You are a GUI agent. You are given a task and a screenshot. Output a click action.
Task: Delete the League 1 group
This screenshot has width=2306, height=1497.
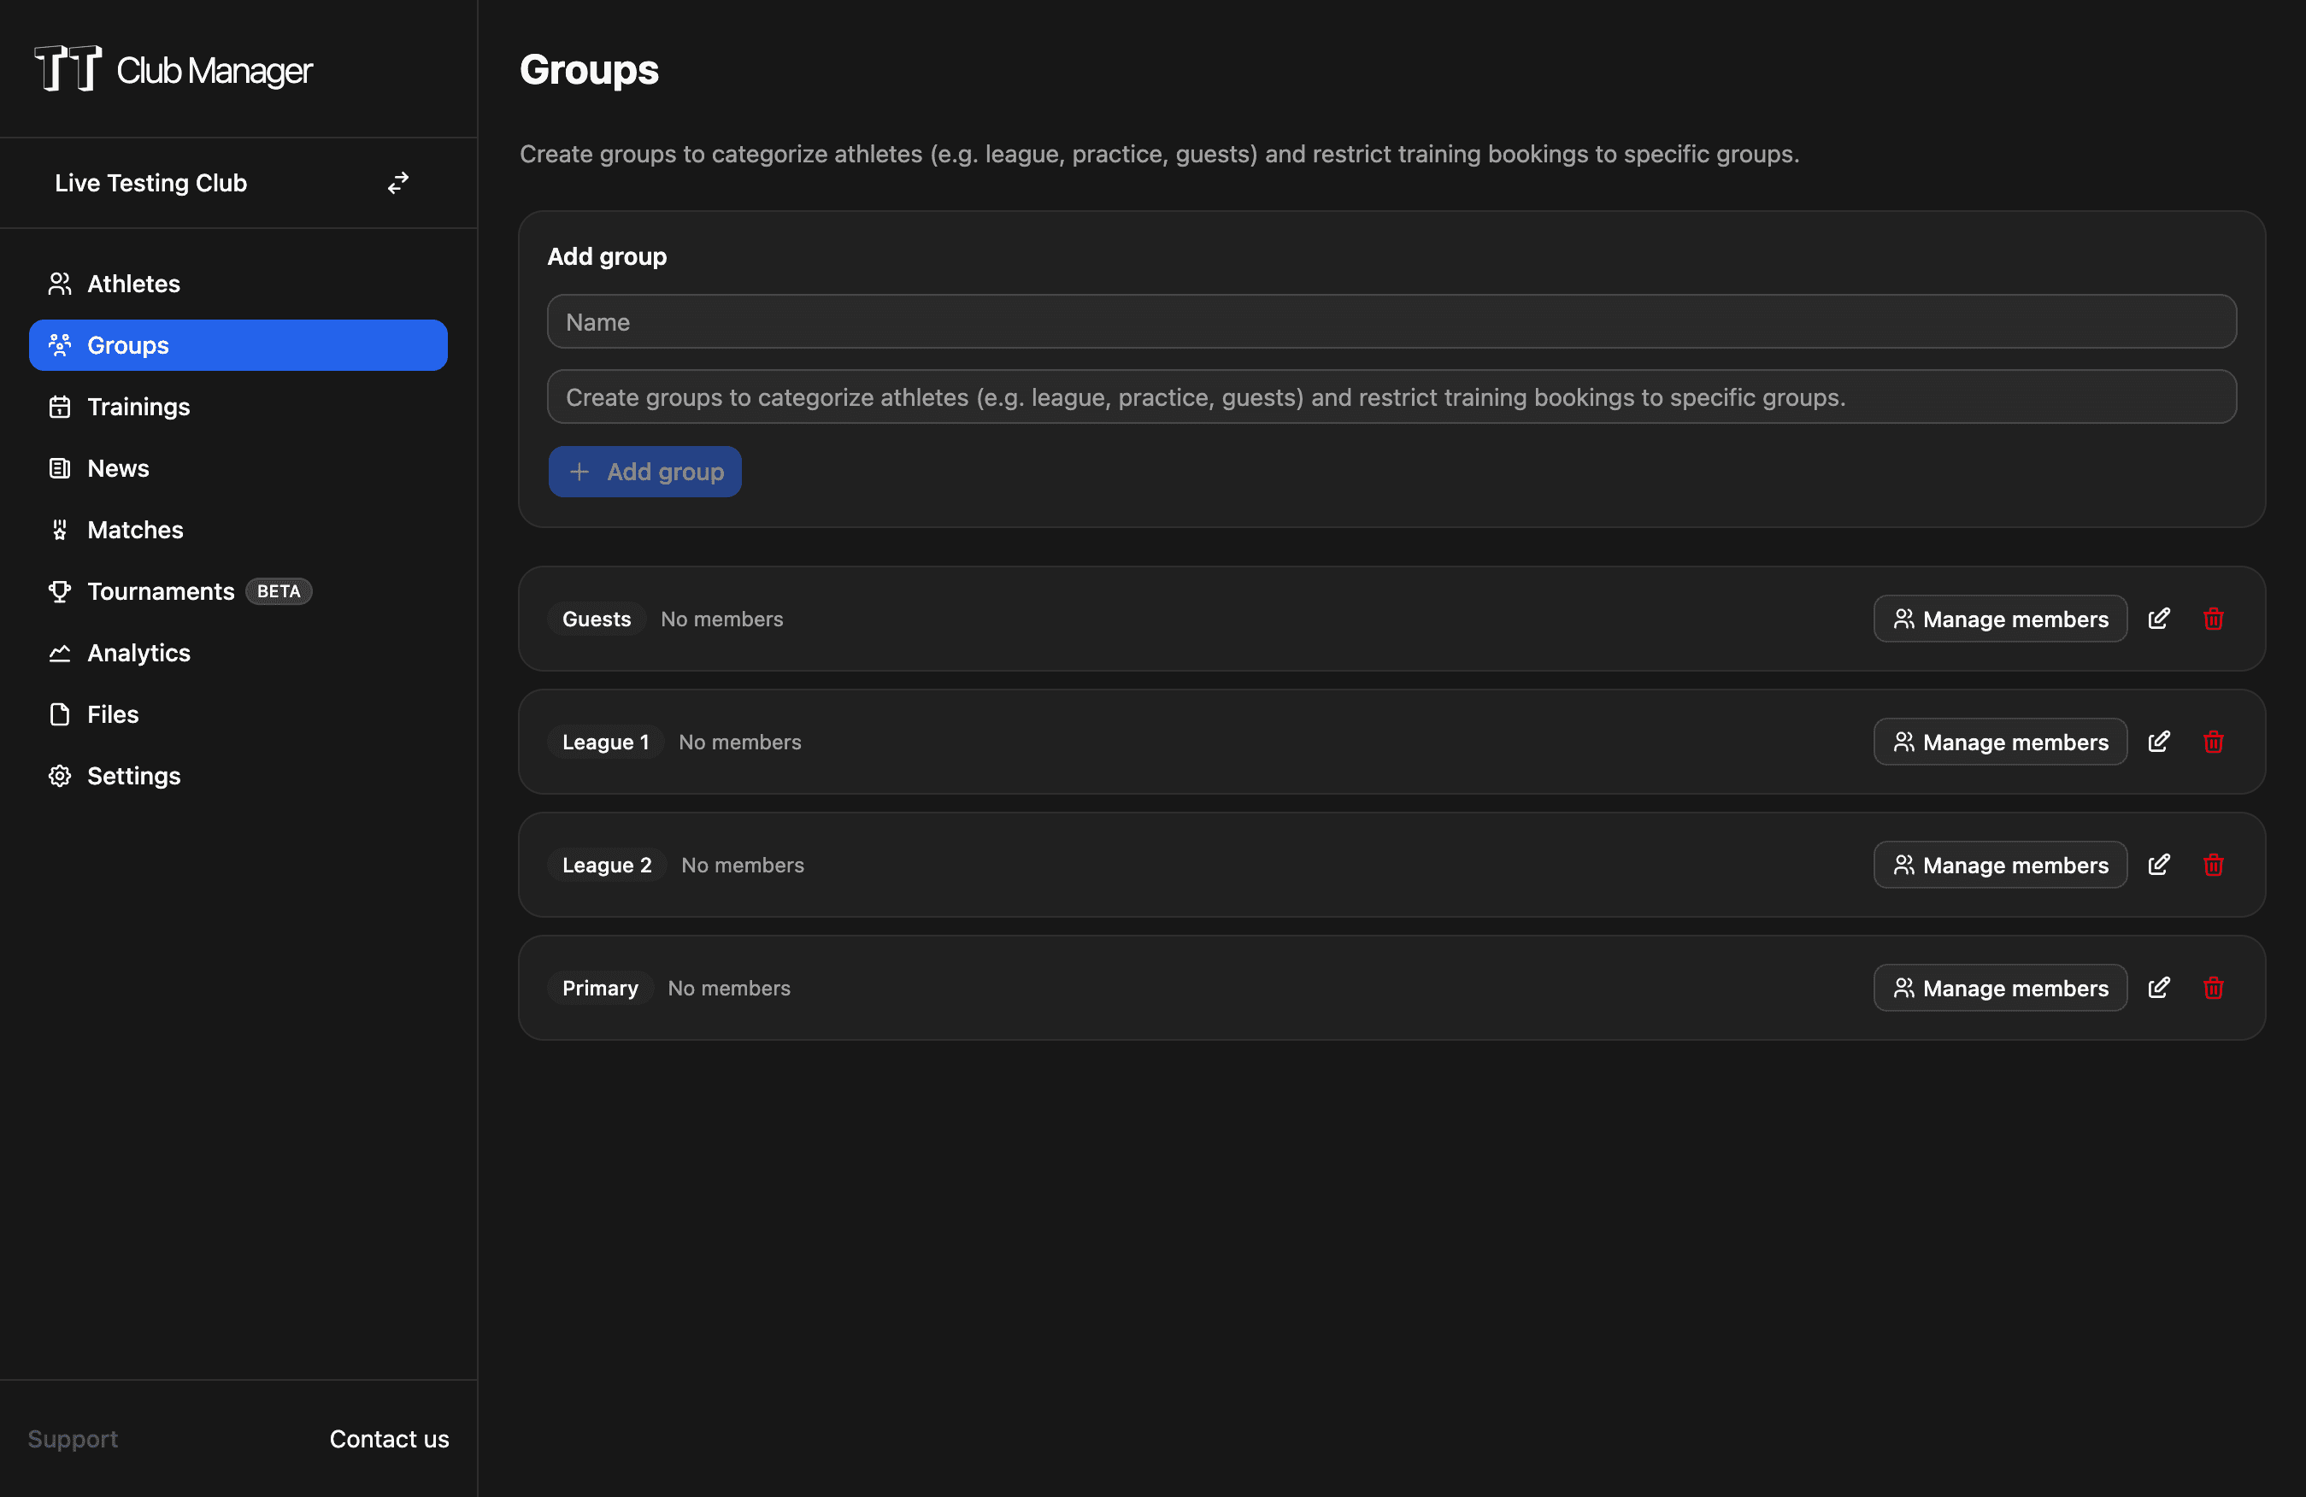[x=2213, y=742]
